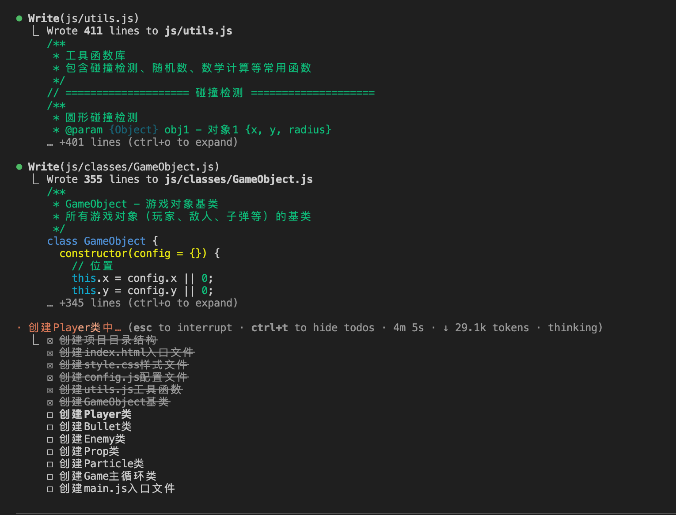Click the '圆形碰撞检测' comment line
This screenshot has width=676, height=515.
tap(95, 117)
